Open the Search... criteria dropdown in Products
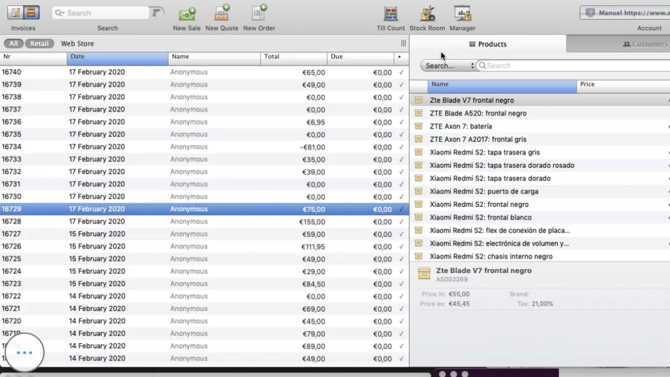The width and height of the screenshot is (670, 377). (448, 66)
